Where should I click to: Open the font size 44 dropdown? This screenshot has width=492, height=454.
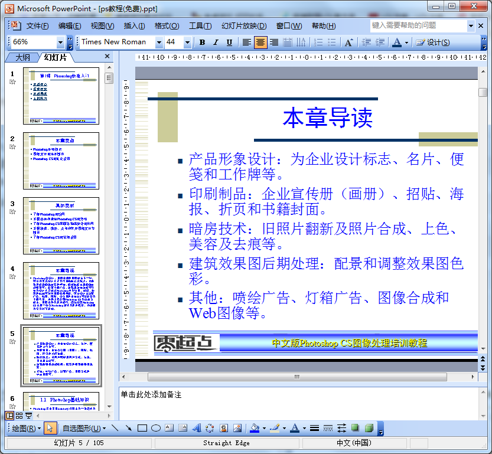tap(187, 42)
